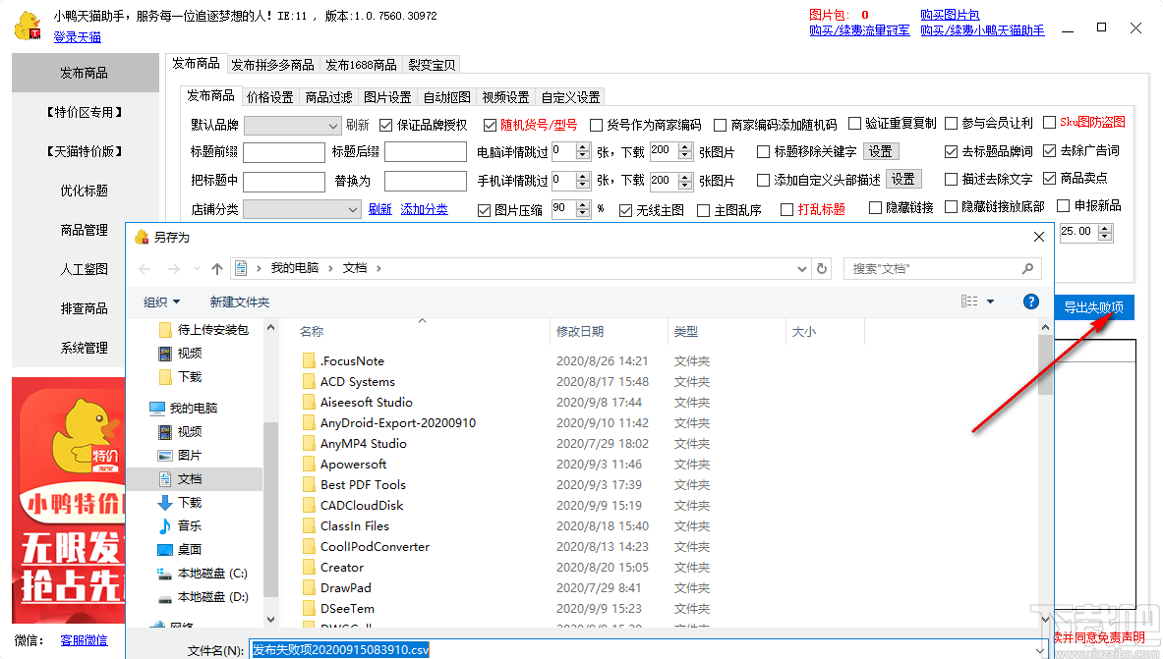Click the search magnifier icon
Screen dimensions: 1163x659
coord(1027,268)
